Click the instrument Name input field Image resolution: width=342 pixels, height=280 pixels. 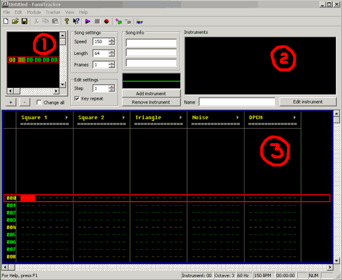[x=237, y=102]
